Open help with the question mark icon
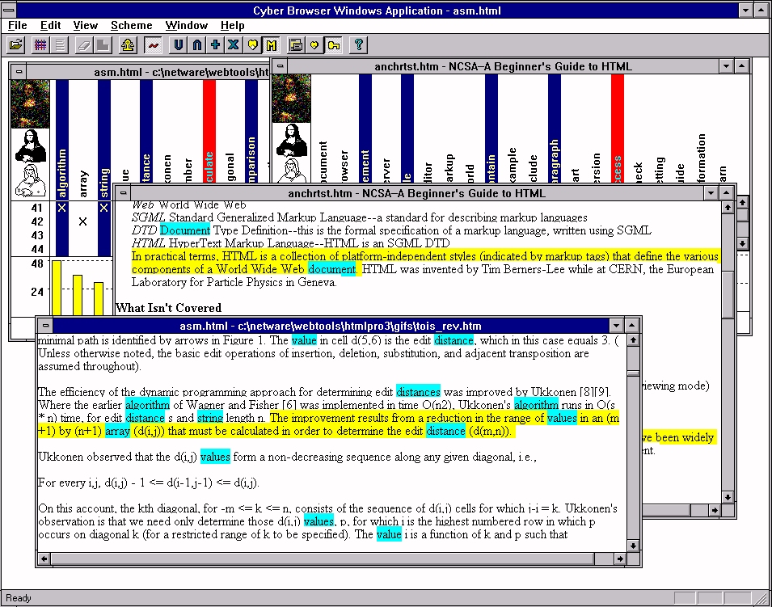Screen dimensions: 772x607 click(360, 44)
